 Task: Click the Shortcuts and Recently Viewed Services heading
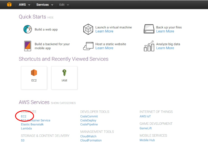tap(63, 59)
